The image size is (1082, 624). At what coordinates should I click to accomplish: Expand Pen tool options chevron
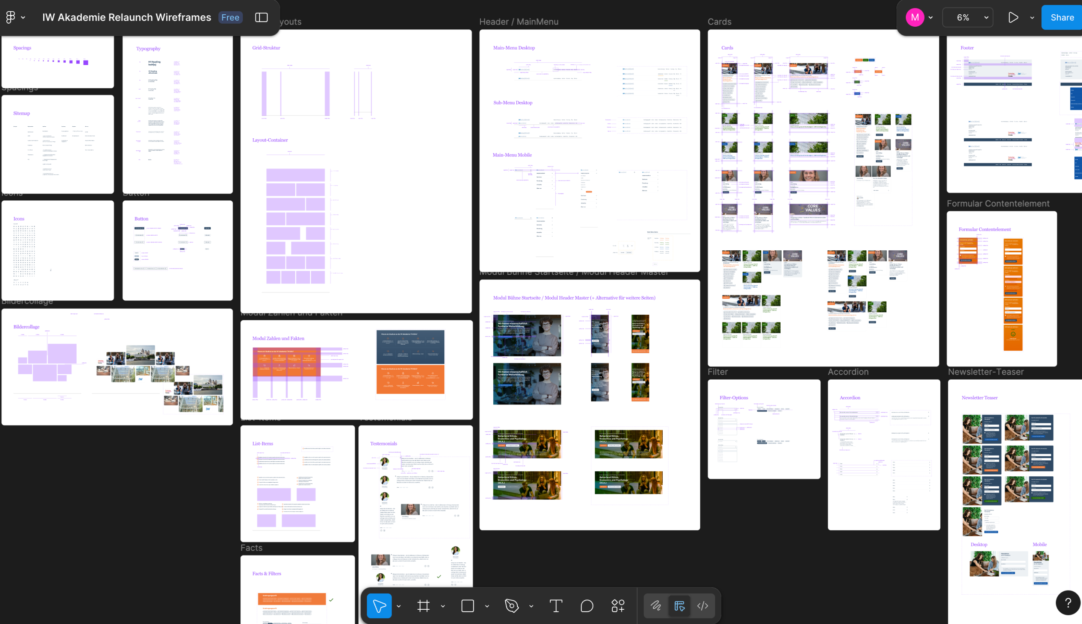point(531,606)
